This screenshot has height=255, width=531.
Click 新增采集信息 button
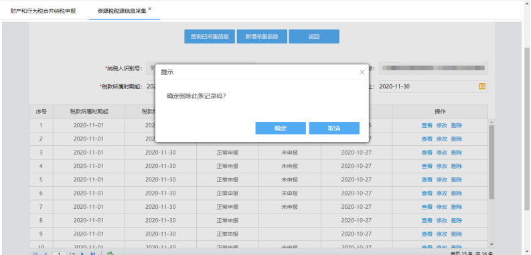click(262, 37)
